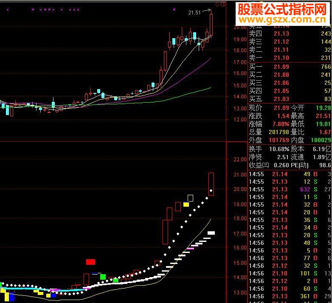Click the 外盘 value 101769

[x=279, y=140]
